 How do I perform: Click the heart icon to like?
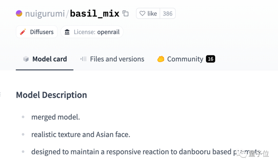[142, 14]
